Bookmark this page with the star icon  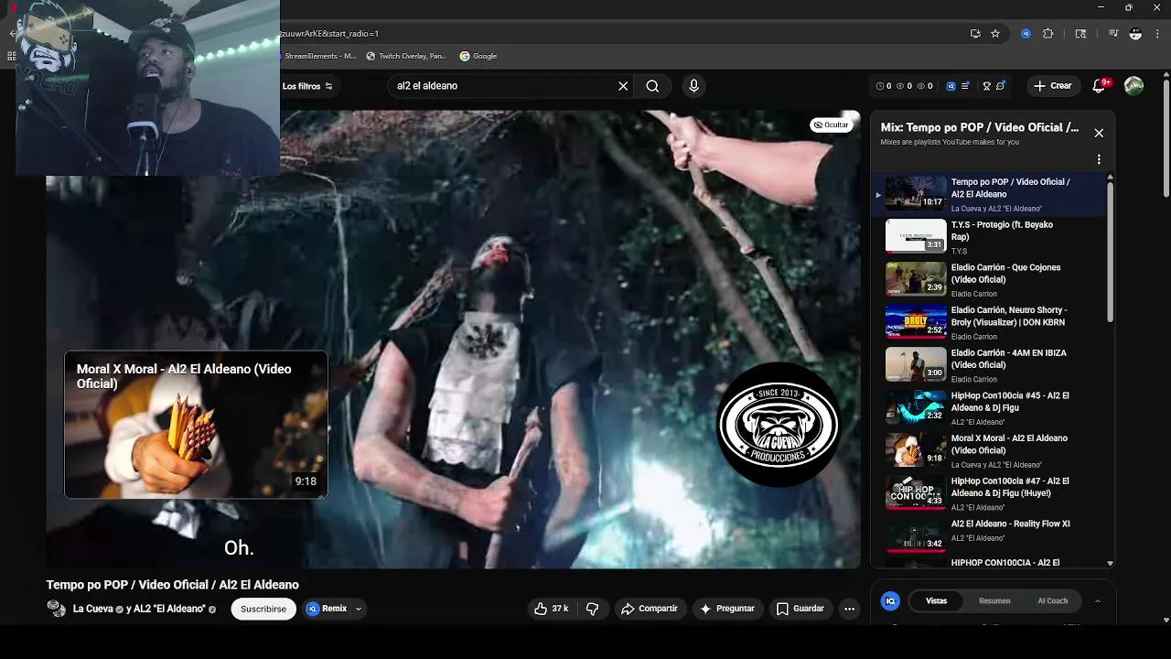pyautogui.click(x=995, y=34)
